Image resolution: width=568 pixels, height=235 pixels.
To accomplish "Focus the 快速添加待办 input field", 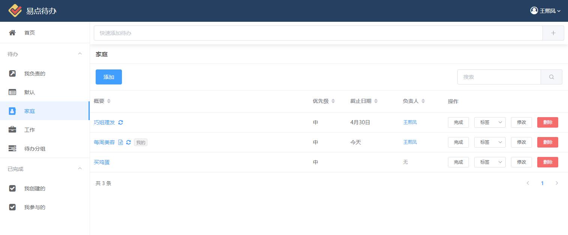I will [x=318, y=33].
